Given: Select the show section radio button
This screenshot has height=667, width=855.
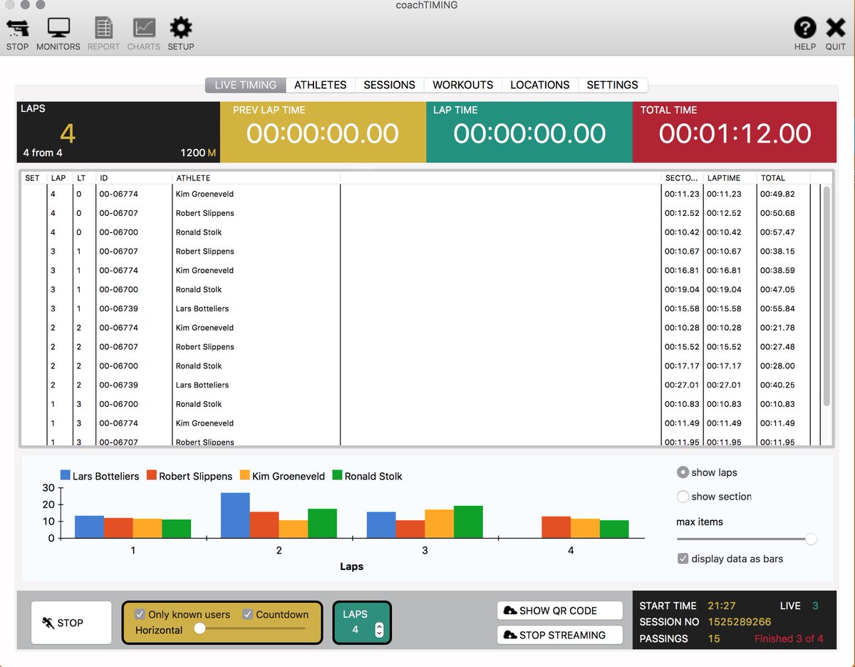Looking at the screenshot, I should 683,497.
